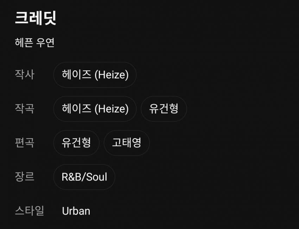
Task: View 고태영's artist page from 편곡 credit
Action: (x=127, y=143)
